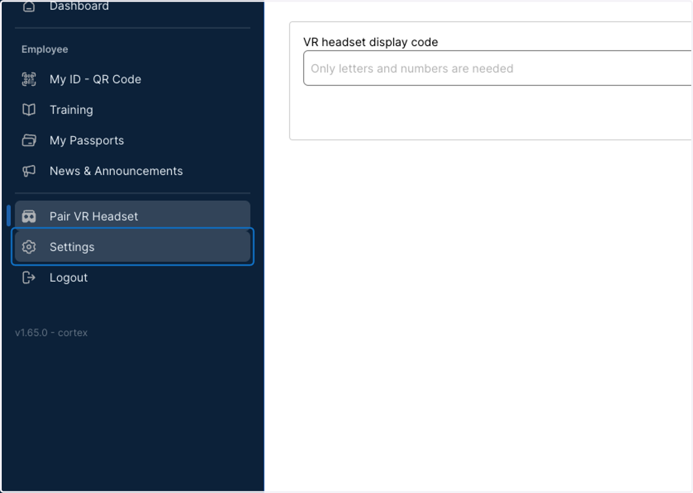
Task: Select the VR goggles icon
Action: click(29, 216)
